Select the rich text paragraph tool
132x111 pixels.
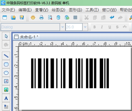tap(6, 107)
